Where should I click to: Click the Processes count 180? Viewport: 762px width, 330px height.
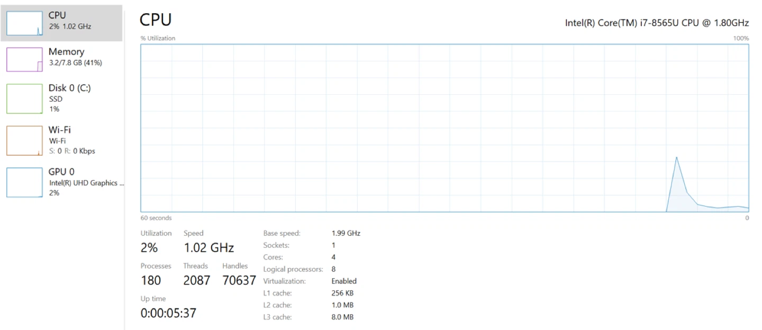click(x=151, y=280)
